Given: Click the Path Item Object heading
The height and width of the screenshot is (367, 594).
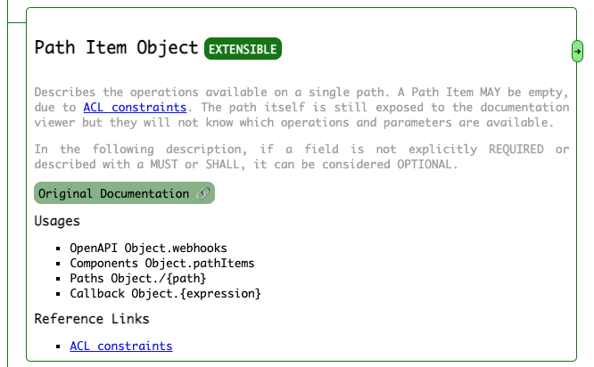Looking at the screenshot, I should 116,48.
